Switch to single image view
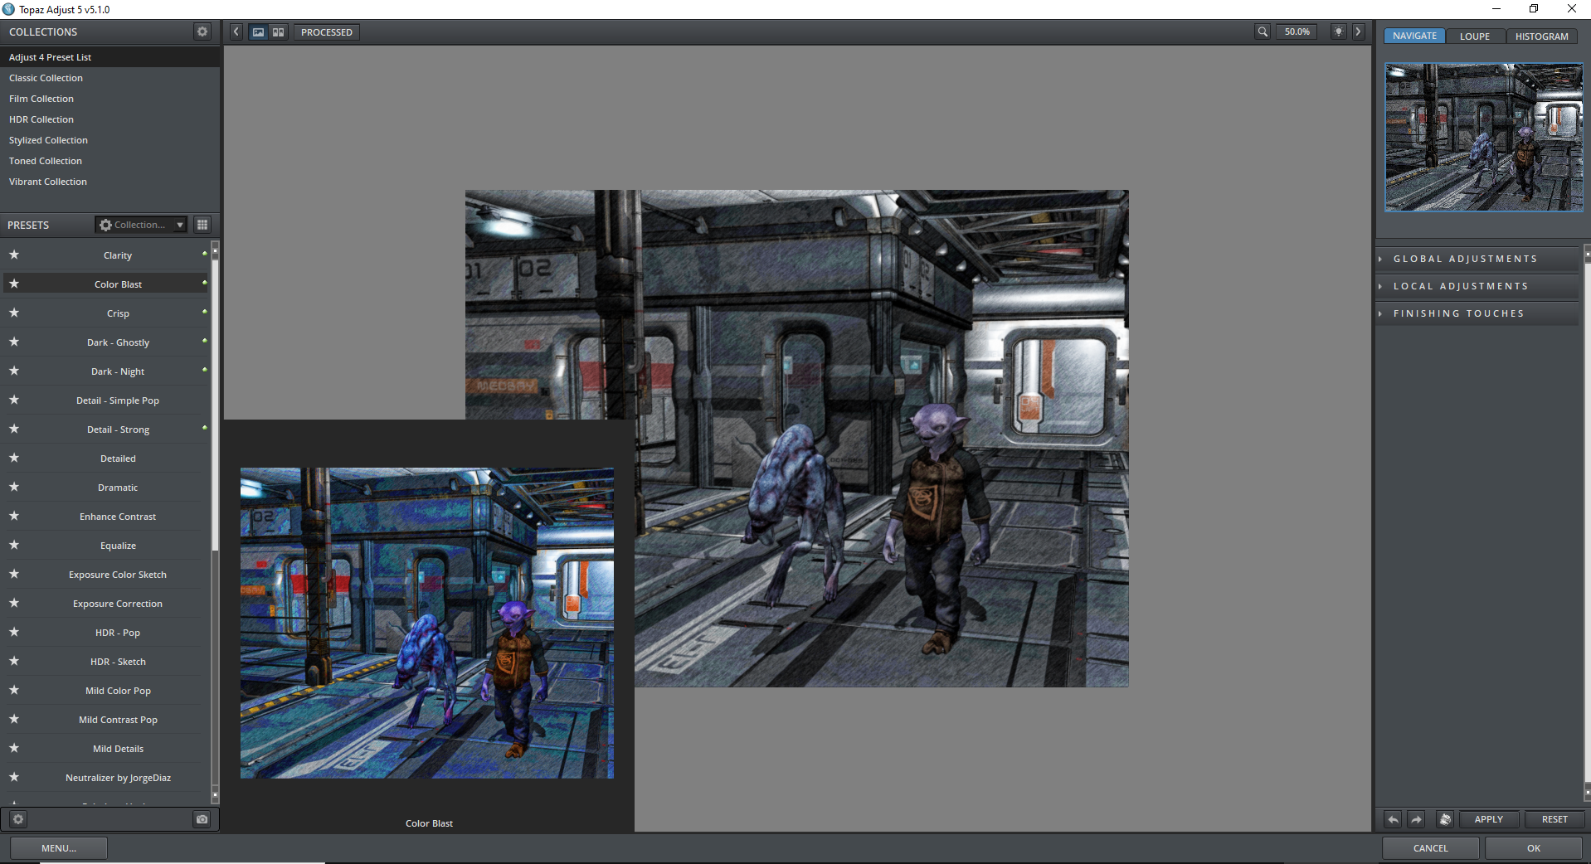Viewport: 1591px width, 864px height. click(x=259, y=32)
